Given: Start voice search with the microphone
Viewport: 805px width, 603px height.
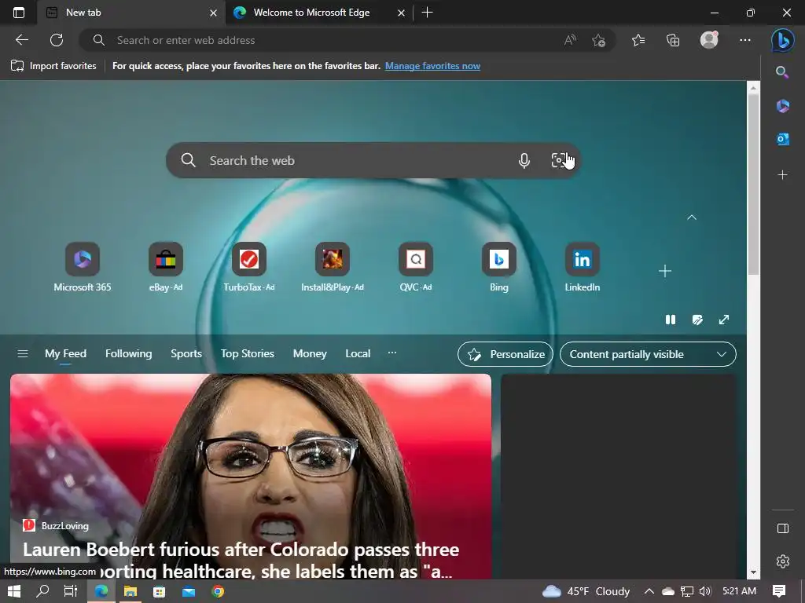Looking at the screenshot, I should coord(524,160).
